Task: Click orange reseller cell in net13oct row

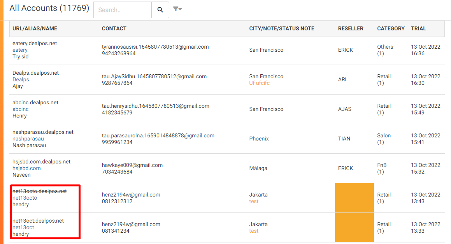Action: (354, 228)
